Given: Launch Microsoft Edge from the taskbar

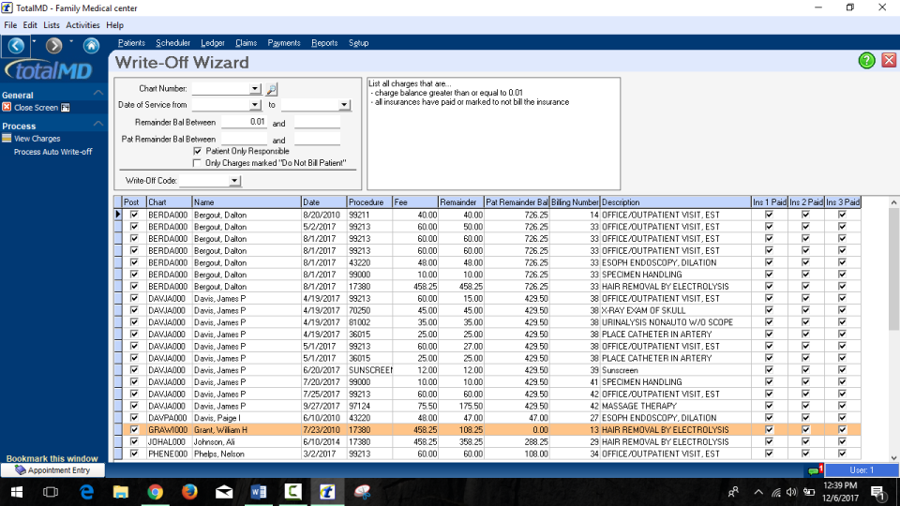Looking at the screenshot, I should coord(86,492).
